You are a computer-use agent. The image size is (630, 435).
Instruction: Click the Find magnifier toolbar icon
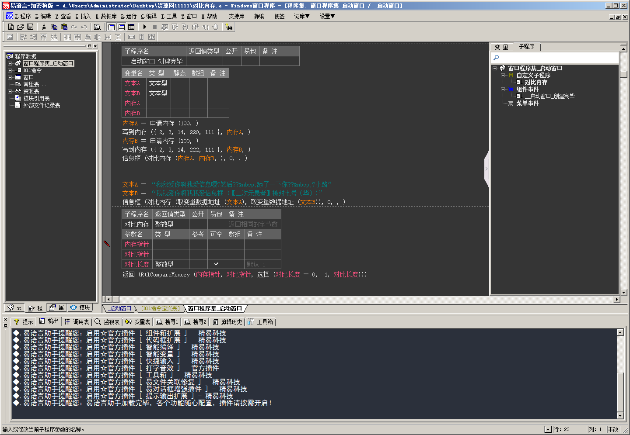[97, 27]
